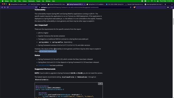Viewport: 174px width, 98px height.
Task: Click the screen recording status icon
Action: pyautogui.click(x=142, y=1)
